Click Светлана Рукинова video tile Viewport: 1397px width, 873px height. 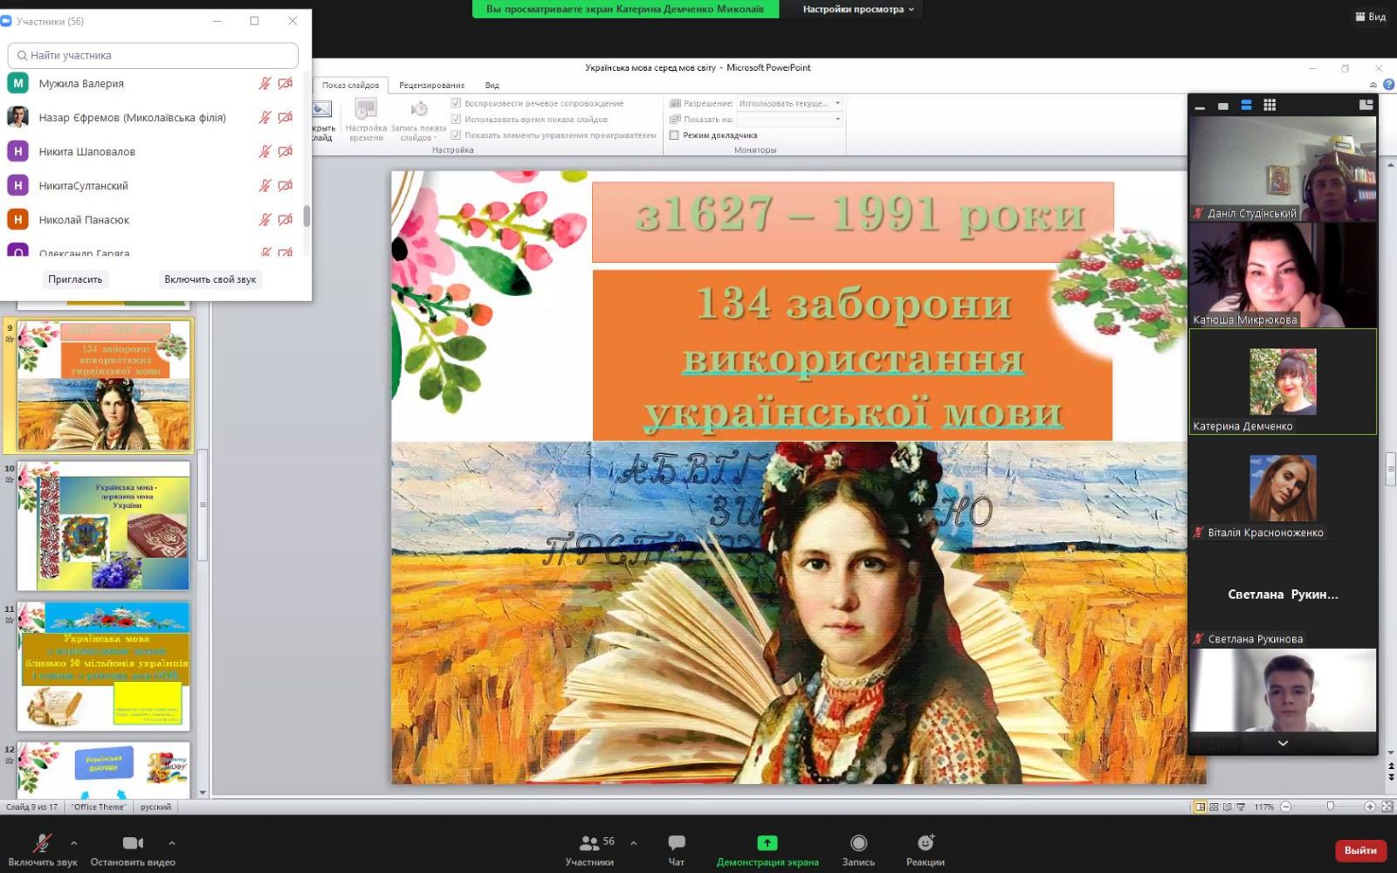(1283, 595)
